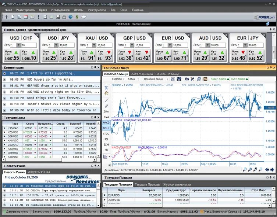Toggle the MACD indicator button
The image size is (277, 217).
(x=106, y=123)
